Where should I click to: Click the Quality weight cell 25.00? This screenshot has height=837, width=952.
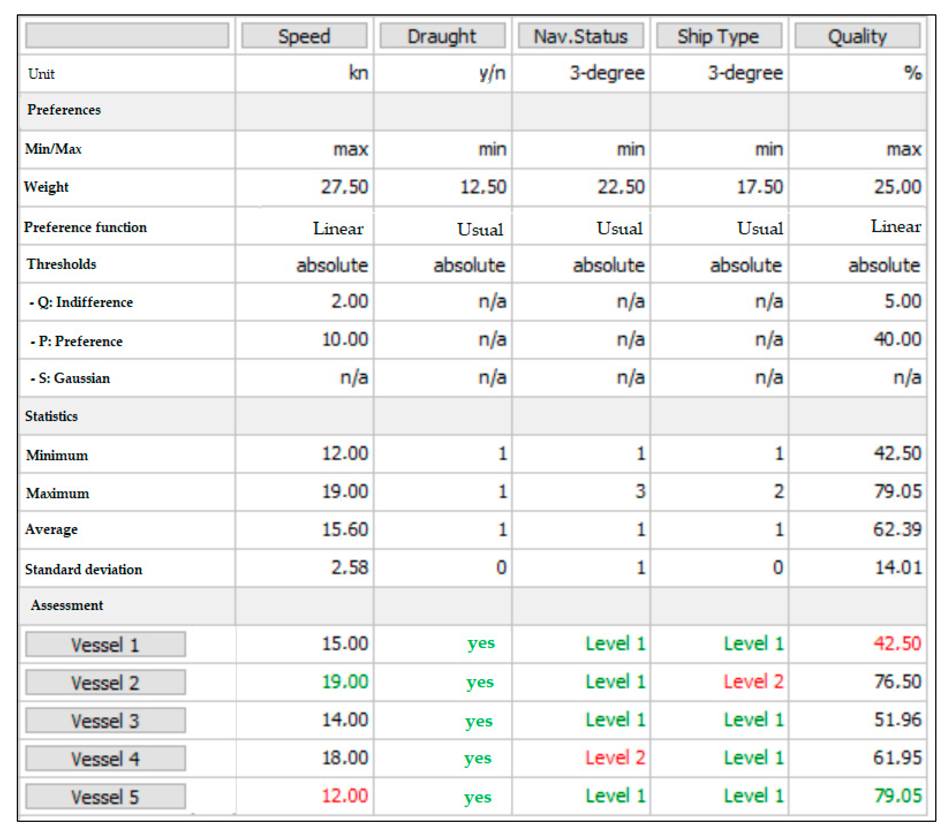pyautogui.click(x=897, y=187)
